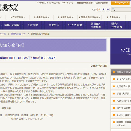Open 学部・大学院 main menu
This screenshot has height=131, width=131.
12,25
